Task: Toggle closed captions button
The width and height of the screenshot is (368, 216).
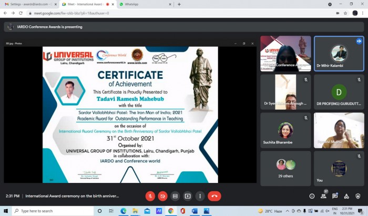Action: [175, 196]
